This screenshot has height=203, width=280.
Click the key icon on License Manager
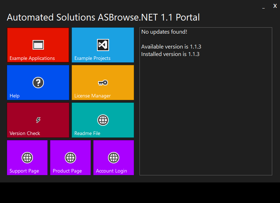[x=103, y=83]
